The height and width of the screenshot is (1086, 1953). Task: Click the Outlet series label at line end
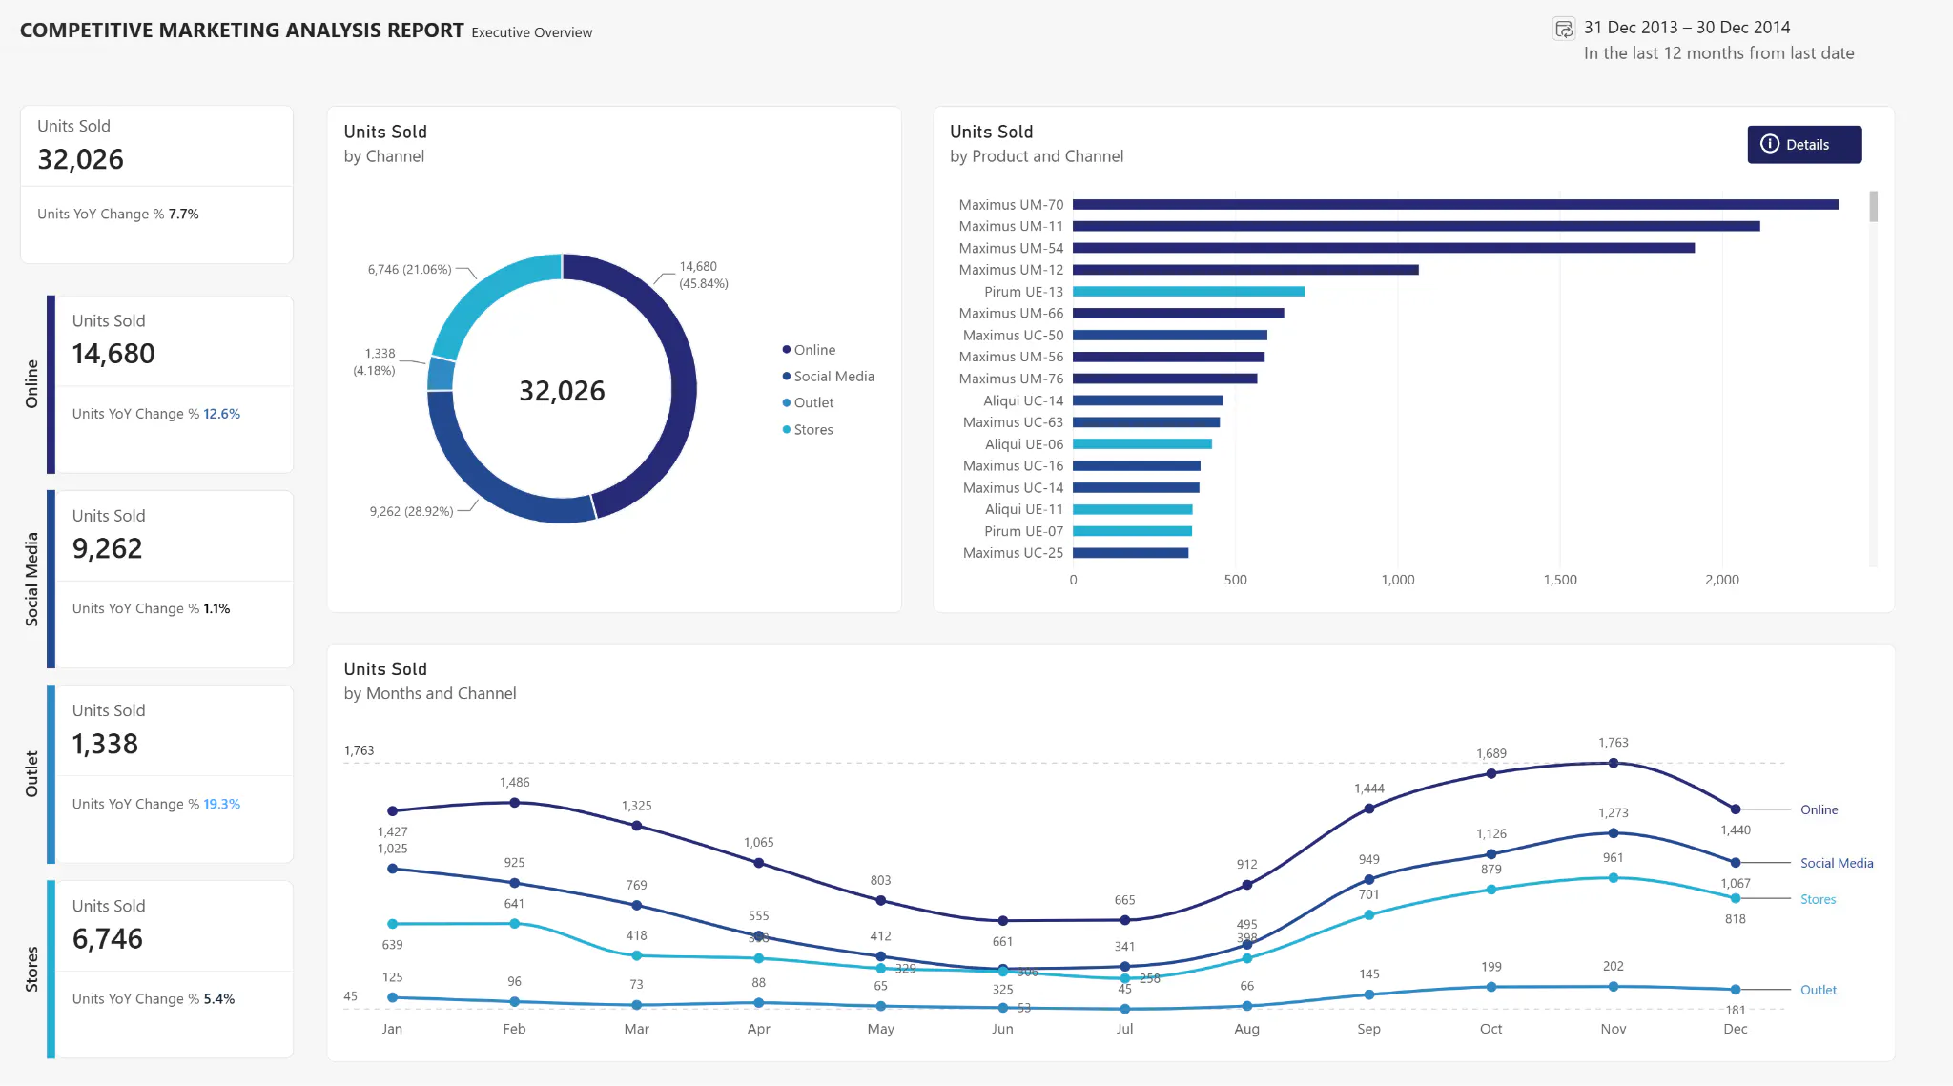1819,990
